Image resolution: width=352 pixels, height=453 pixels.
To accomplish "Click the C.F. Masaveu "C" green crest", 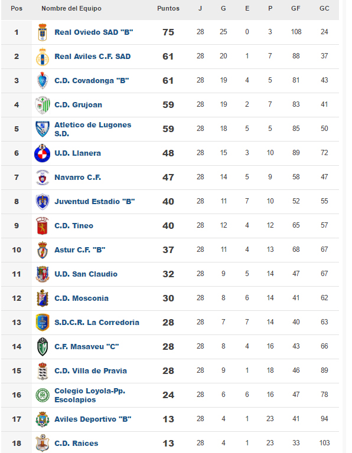I will (43, 346).
